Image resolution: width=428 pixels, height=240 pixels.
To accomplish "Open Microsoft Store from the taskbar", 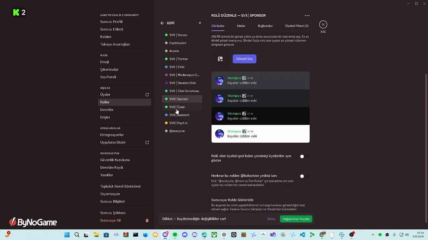I will 106,235.
